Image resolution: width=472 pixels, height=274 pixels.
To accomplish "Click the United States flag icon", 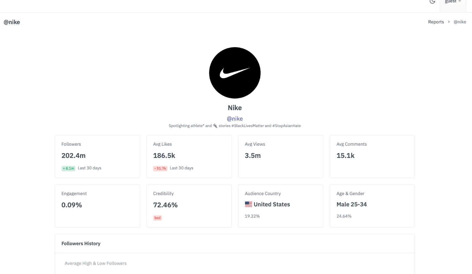I will click(x=249, y=204).
